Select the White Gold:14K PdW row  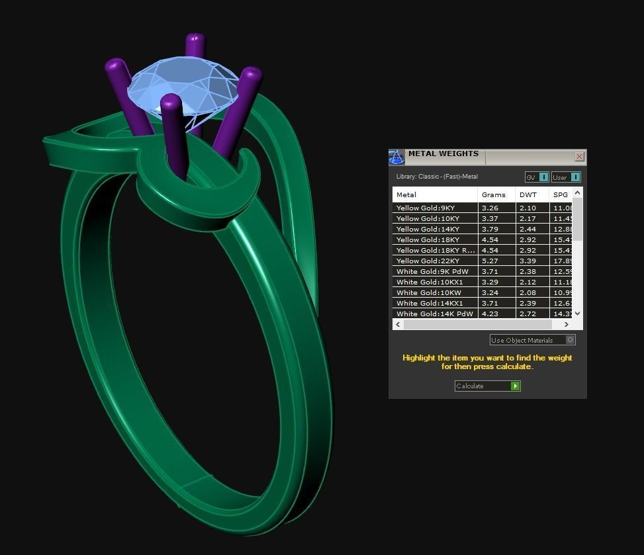pos(483,314)
